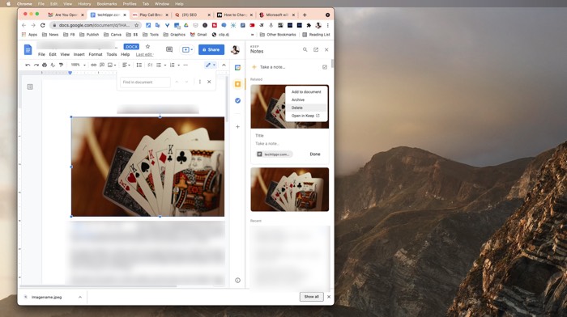Search notes in the Keep panel
Viewport: 567px width, 317px height.
305,50
